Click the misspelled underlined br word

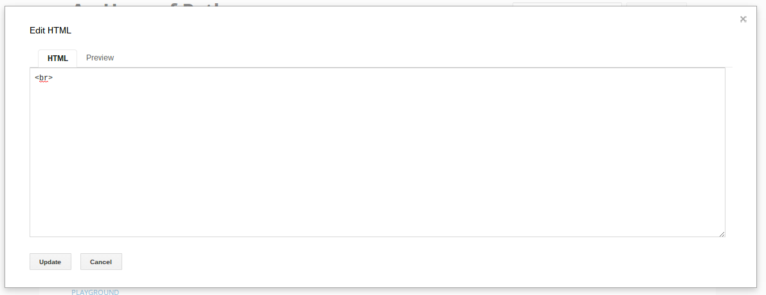pyautogui.click(x=44, y=78)
